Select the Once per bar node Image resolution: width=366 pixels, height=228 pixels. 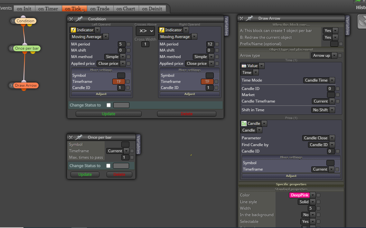pos(27,48)
